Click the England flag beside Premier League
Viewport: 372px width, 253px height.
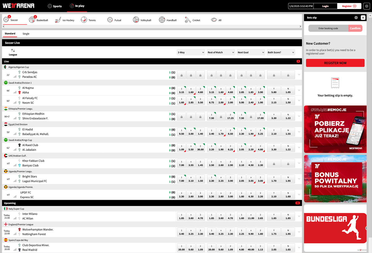[6, 224]
